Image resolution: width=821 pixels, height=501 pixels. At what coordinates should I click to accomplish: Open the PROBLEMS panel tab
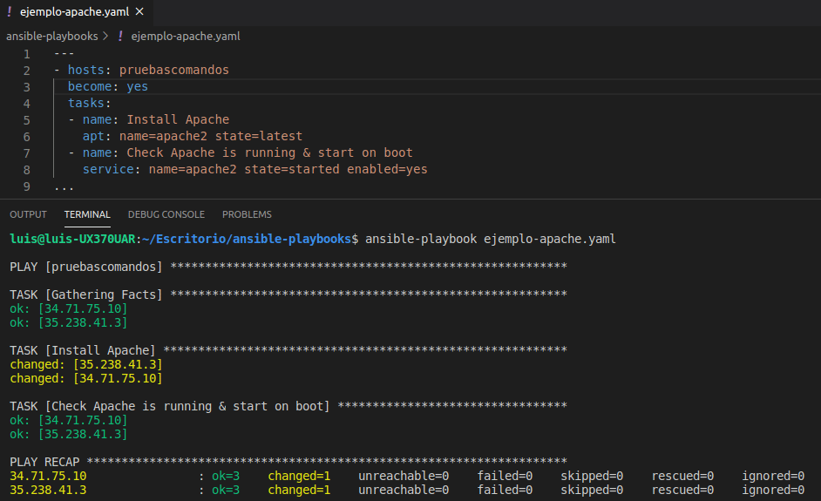click(247, 214)
